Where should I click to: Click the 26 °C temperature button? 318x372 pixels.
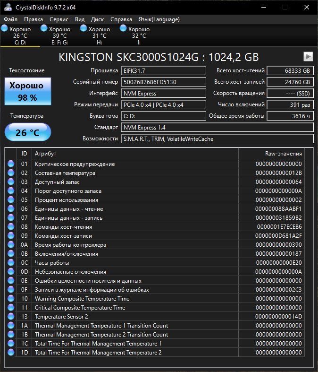(27, 132)
